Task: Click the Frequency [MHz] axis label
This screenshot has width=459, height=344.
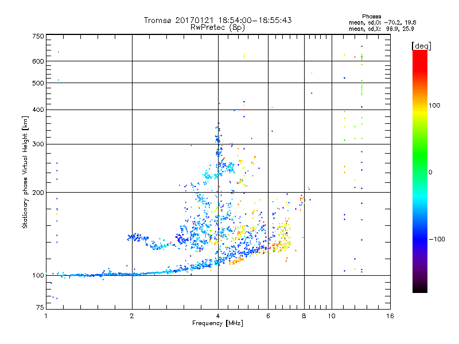Action: point(217,323)
